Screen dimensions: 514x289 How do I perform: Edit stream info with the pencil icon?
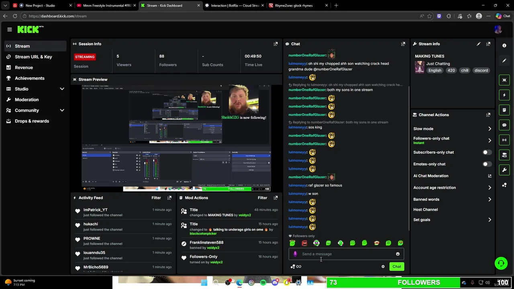pos(478,44)
